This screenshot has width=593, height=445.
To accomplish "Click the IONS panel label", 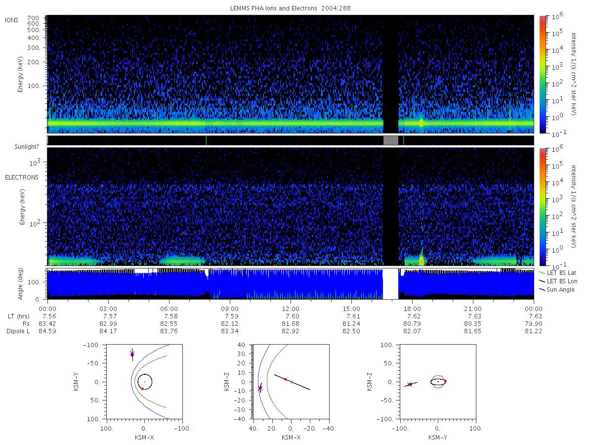I will tap(12, 20).
